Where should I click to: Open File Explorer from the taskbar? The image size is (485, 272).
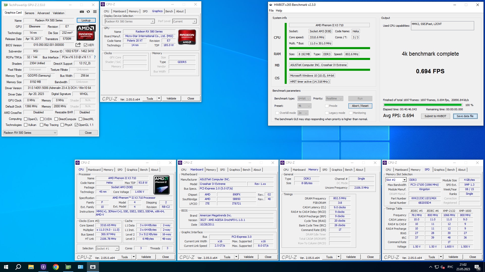click(31, 267)
